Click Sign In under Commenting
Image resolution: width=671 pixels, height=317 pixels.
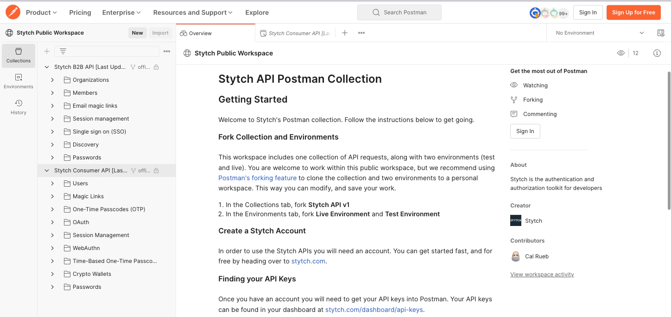pos(525,131)
